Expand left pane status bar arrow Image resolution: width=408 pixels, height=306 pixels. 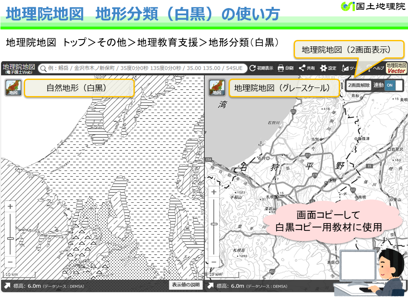tap(7, 286)
